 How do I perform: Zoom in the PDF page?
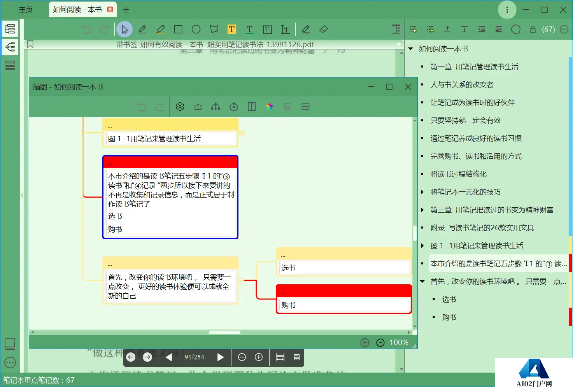[x=259, y=357]
